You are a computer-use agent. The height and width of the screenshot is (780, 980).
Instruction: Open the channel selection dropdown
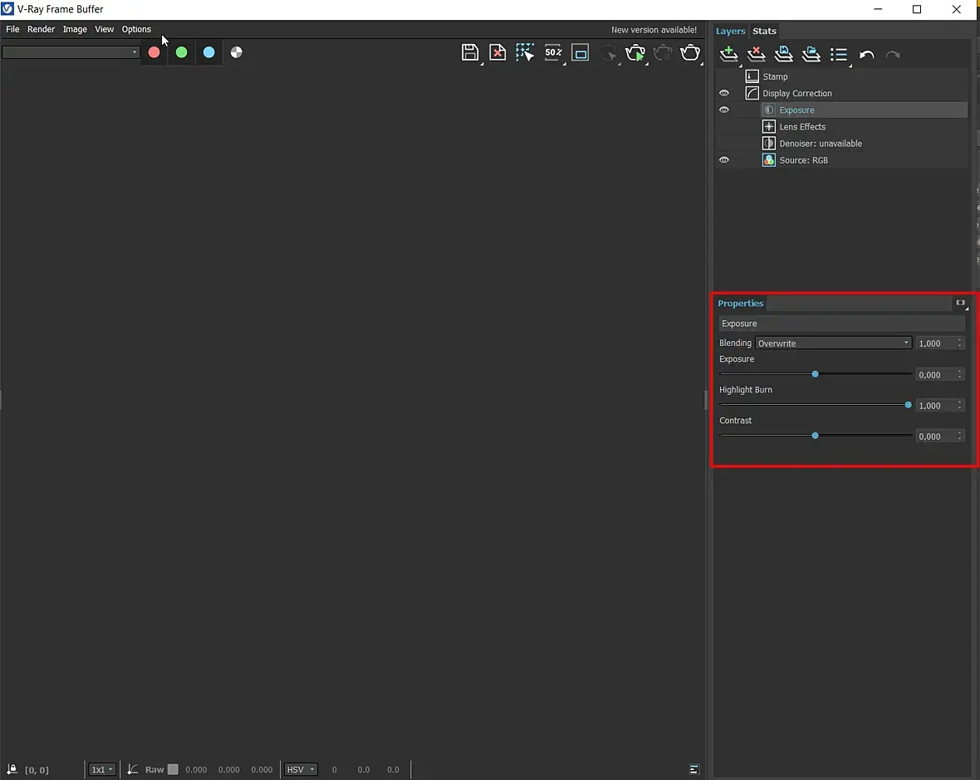(71, 52)
